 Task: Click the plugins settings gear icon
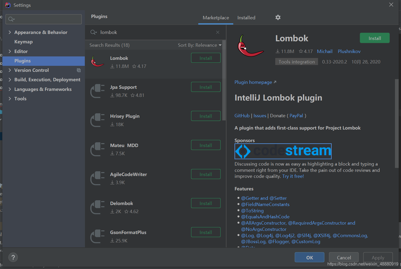278,17
